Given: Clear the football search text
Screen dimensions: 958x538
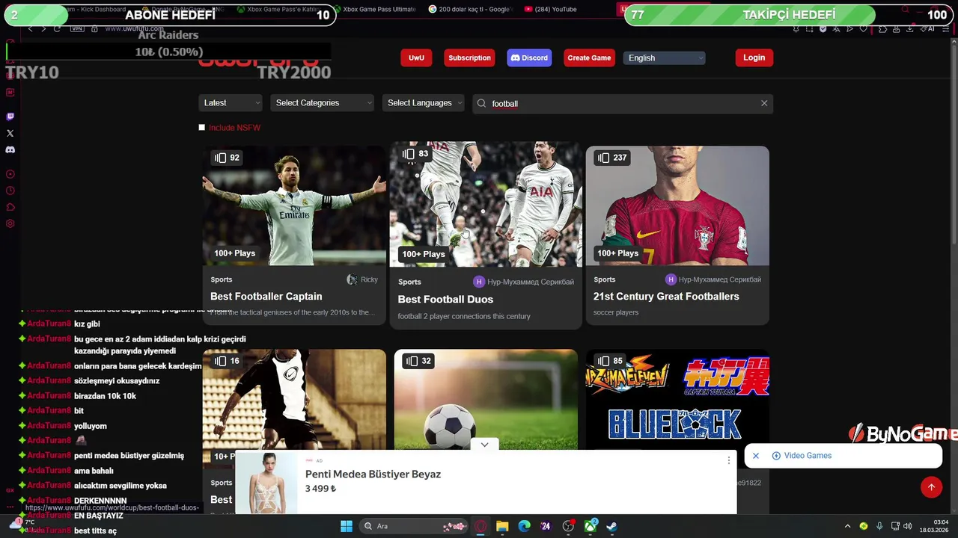Looking at the screenshot, I should pos(764,103).
